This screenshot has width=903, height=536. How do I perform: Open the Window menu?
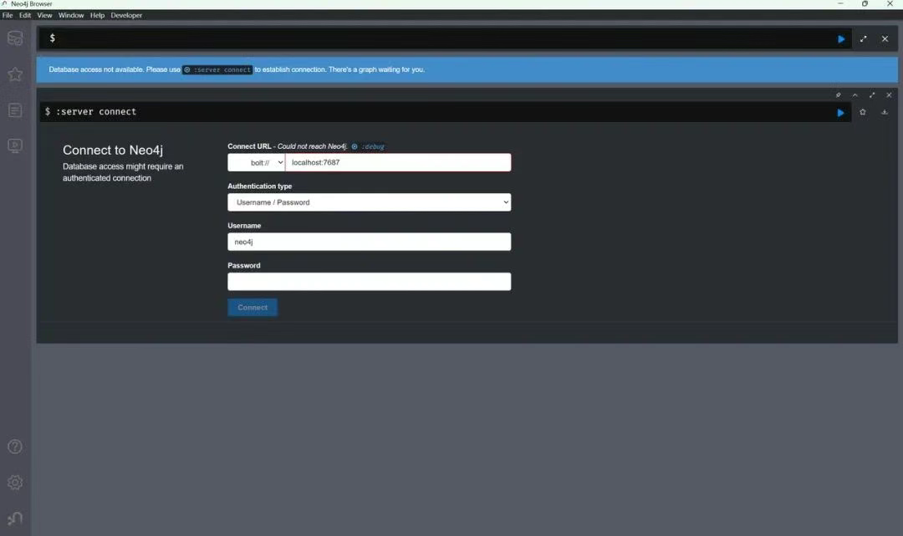[71, 16]
